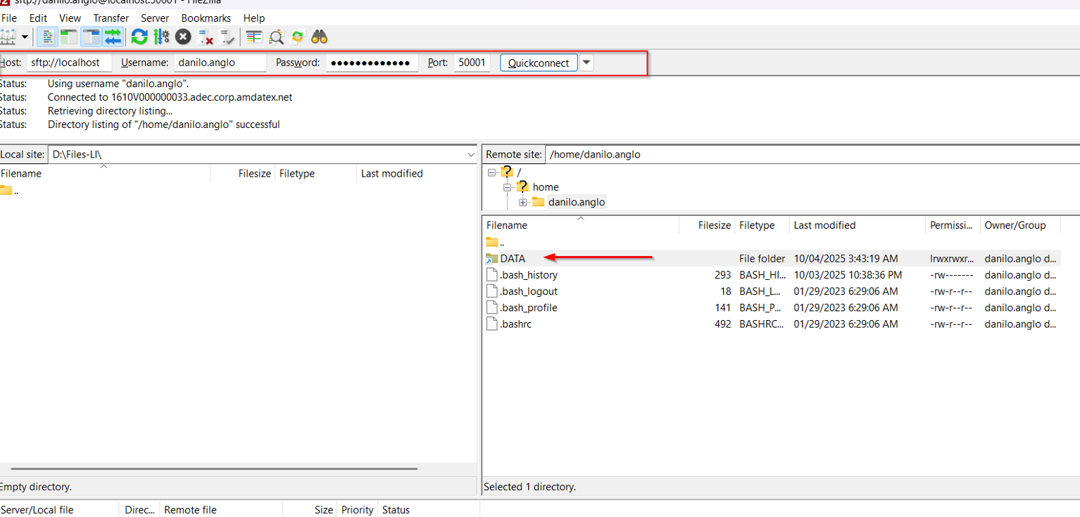Expand the danilo.anglo tree node

click(x=522, y=203)
